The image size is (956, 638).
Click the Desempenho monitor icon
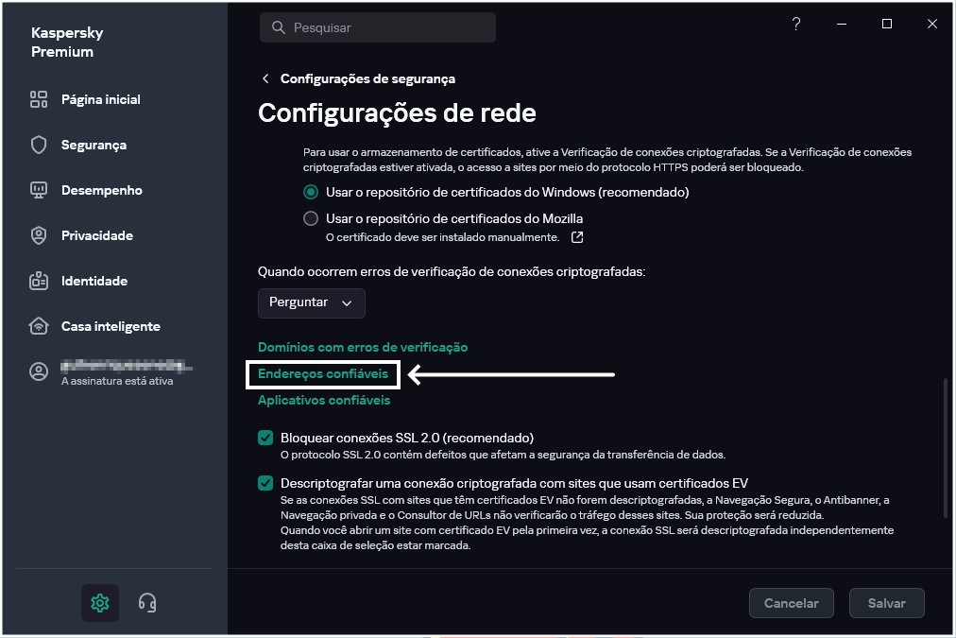click(39, 190)
